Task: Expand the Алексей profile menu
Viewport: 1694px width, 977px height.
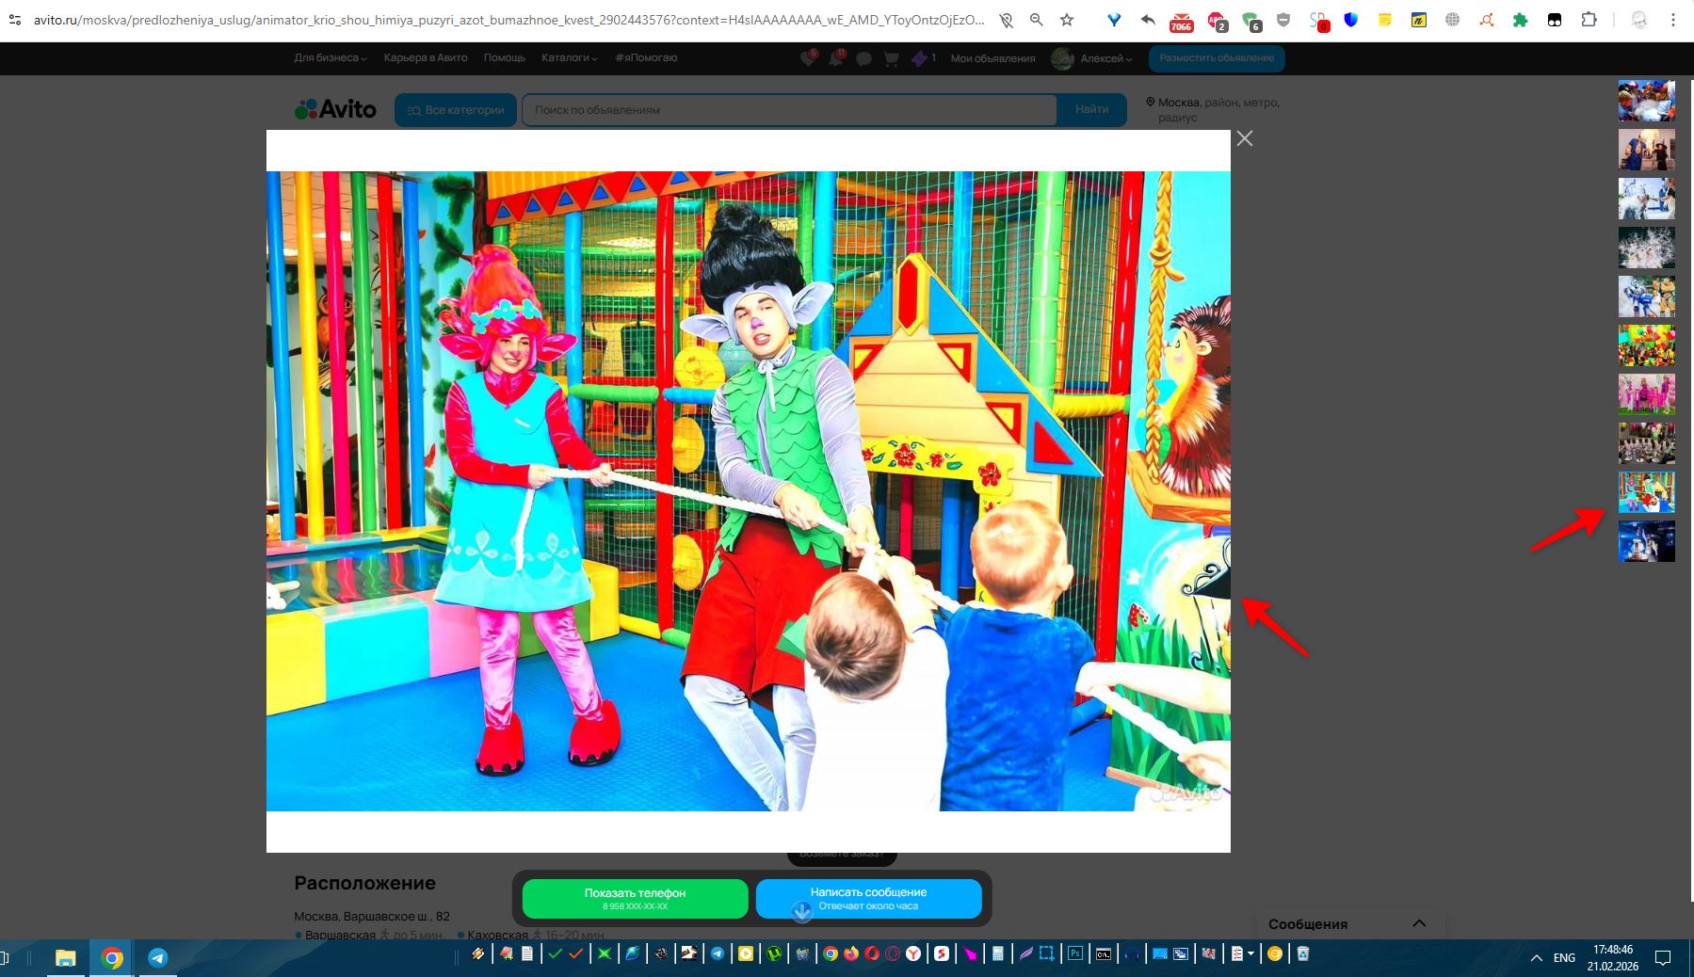Action: pos(1092,58)
